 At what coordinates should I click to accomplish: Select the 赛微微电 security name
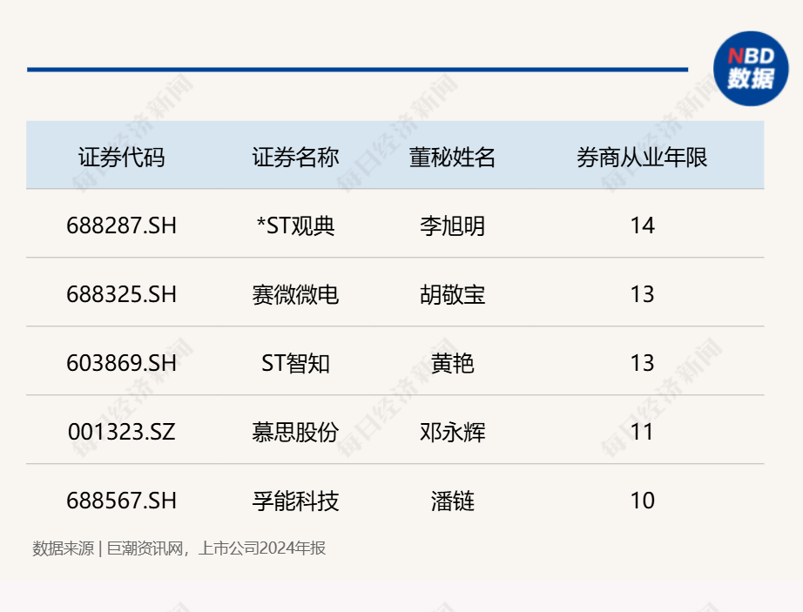295,295
